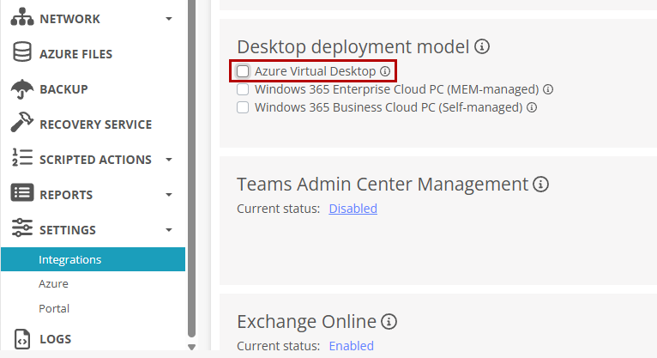Show info for Windows 365 Business Cloud PC
Image resolution: width=657 pixels, height=358 pixels.
(532, 107)
